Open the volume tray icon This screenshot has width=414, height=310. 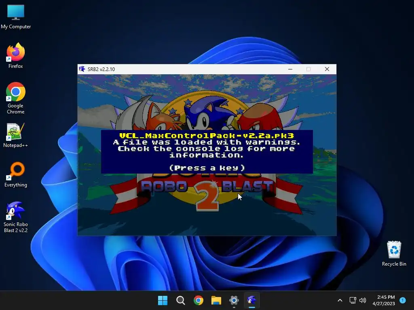point(363,300)
